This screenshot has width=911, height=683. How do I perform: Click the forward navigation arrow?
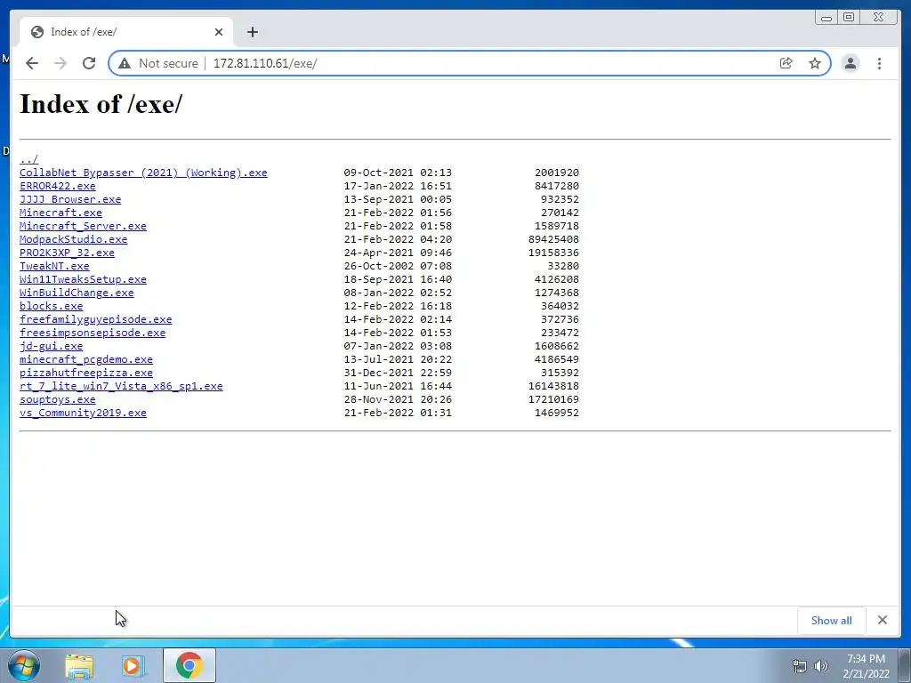pos(60,63)
